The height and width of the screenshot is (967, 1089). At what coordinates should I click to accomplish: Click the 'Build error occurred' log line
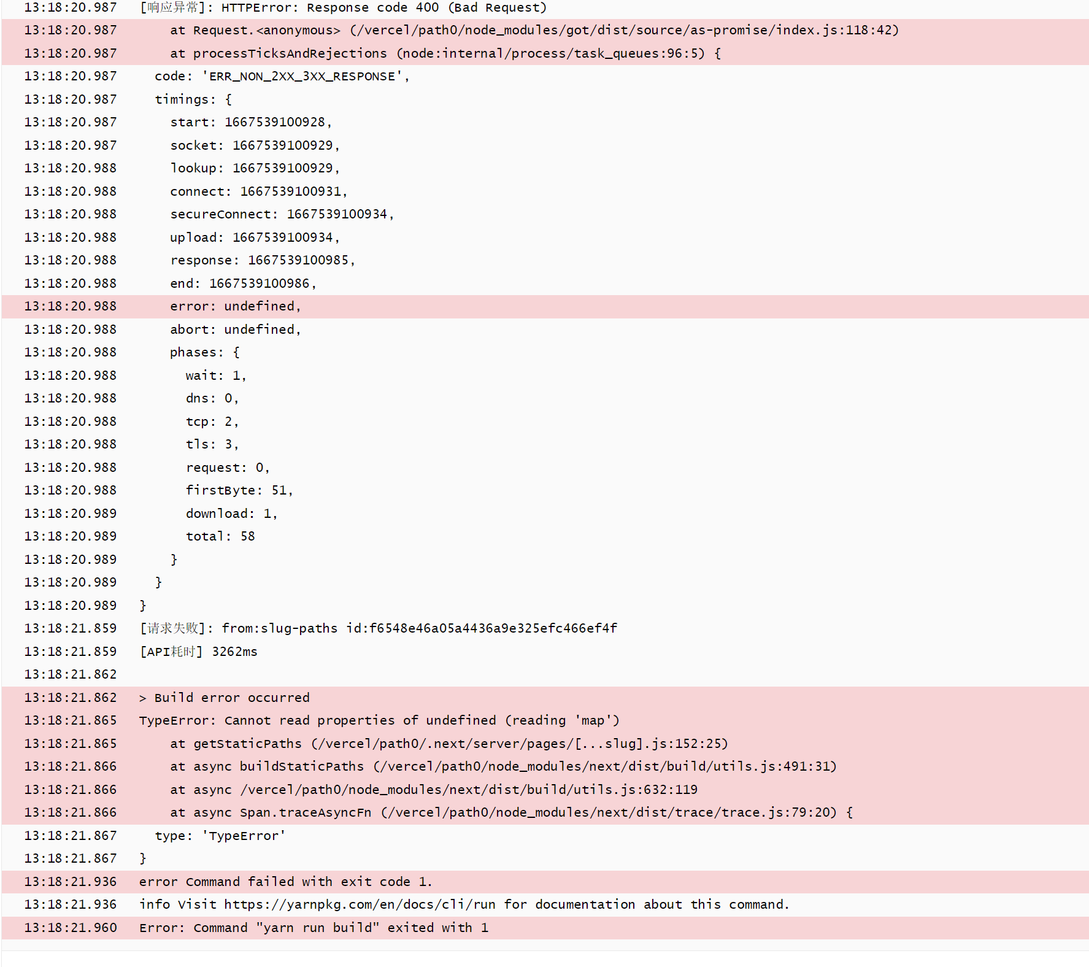click(x=224, y=697)
